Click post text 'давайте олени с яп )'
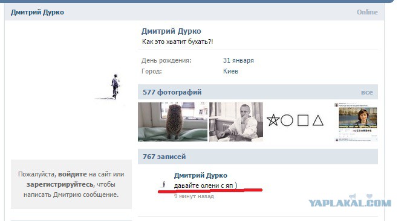 206,185
